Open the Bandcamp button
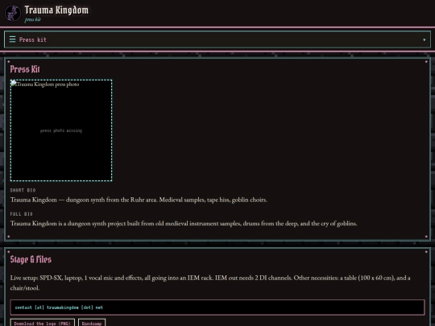The image size is (435, 326). pyautogui.click(x=92, y=323)
